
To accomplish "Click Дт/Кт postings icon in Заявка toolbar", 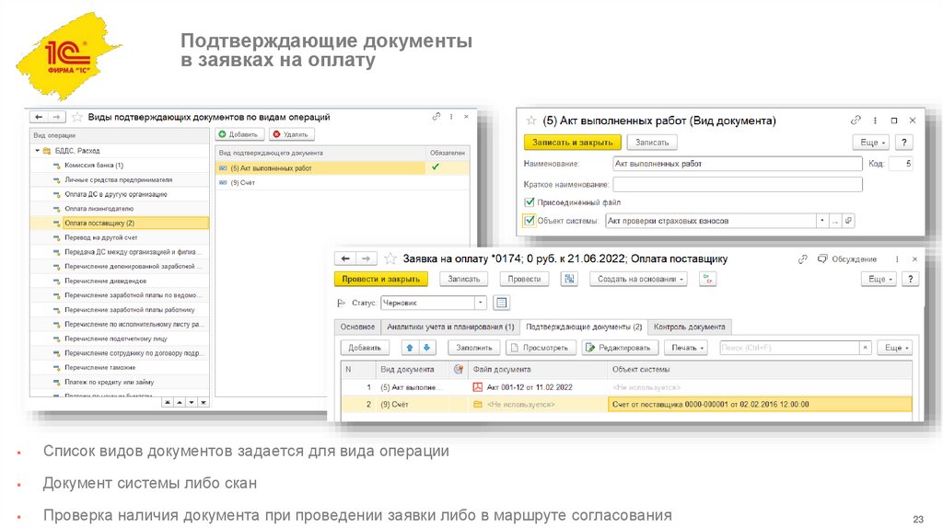I will click(x=708, y=280).
